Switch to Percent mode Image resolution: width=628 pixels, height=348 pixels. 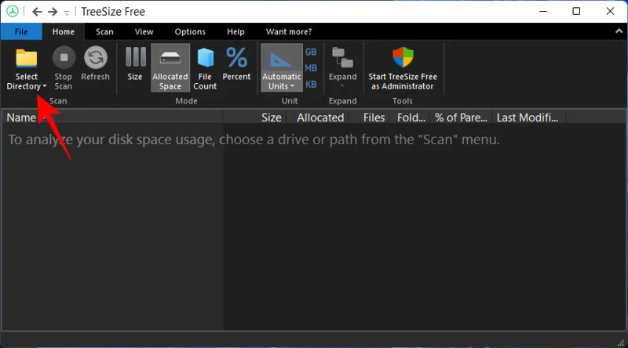[x=236, y=64]
